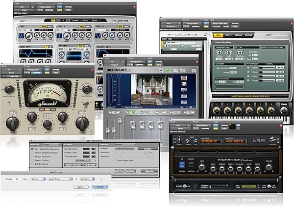Click the Distortion knob in Smack!
This screenshot has width=294, height=208.
(87, 89)
